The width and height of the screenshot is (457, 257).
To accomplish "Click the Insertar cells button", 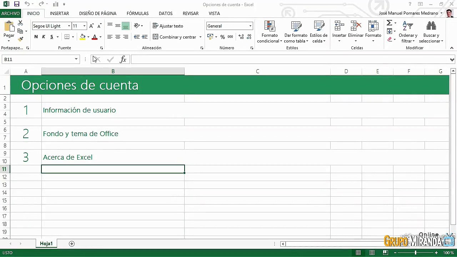I will tap(339, 32).
